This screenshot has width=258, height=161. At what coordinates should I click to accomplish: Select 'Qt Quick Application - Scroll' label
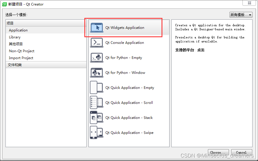(129, 103)
